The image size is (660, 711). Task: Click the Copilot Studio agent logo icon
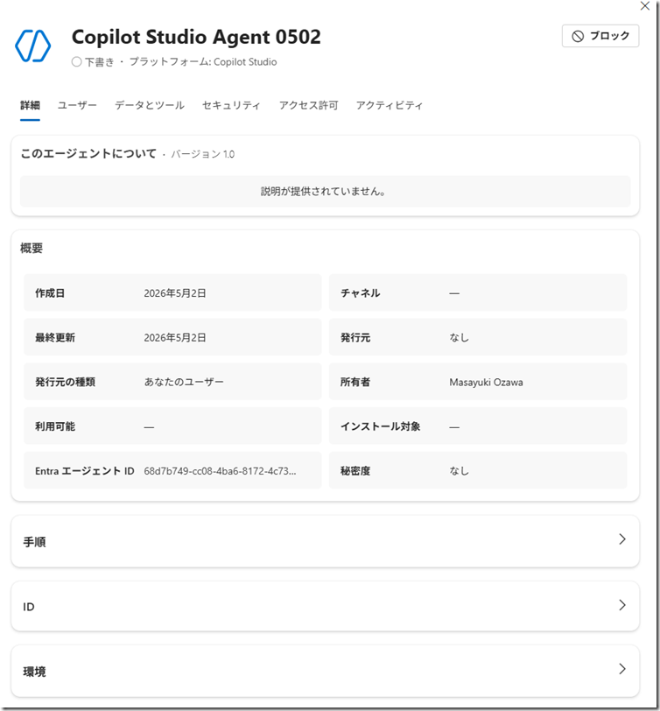coord(32,46)
